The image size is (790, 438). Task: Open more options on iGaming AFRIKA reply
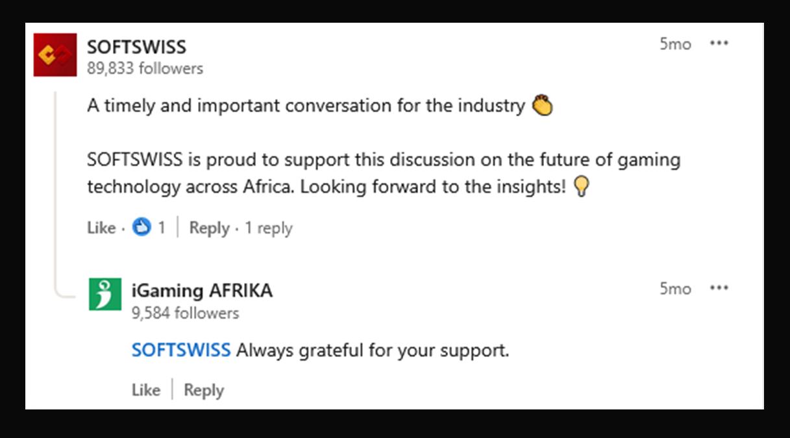click(x=719, y=288)
